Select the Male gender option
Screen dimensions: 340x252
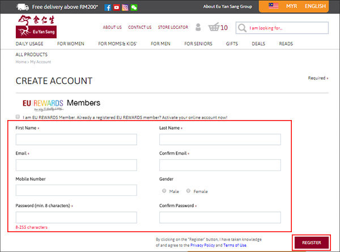(164, 191)
